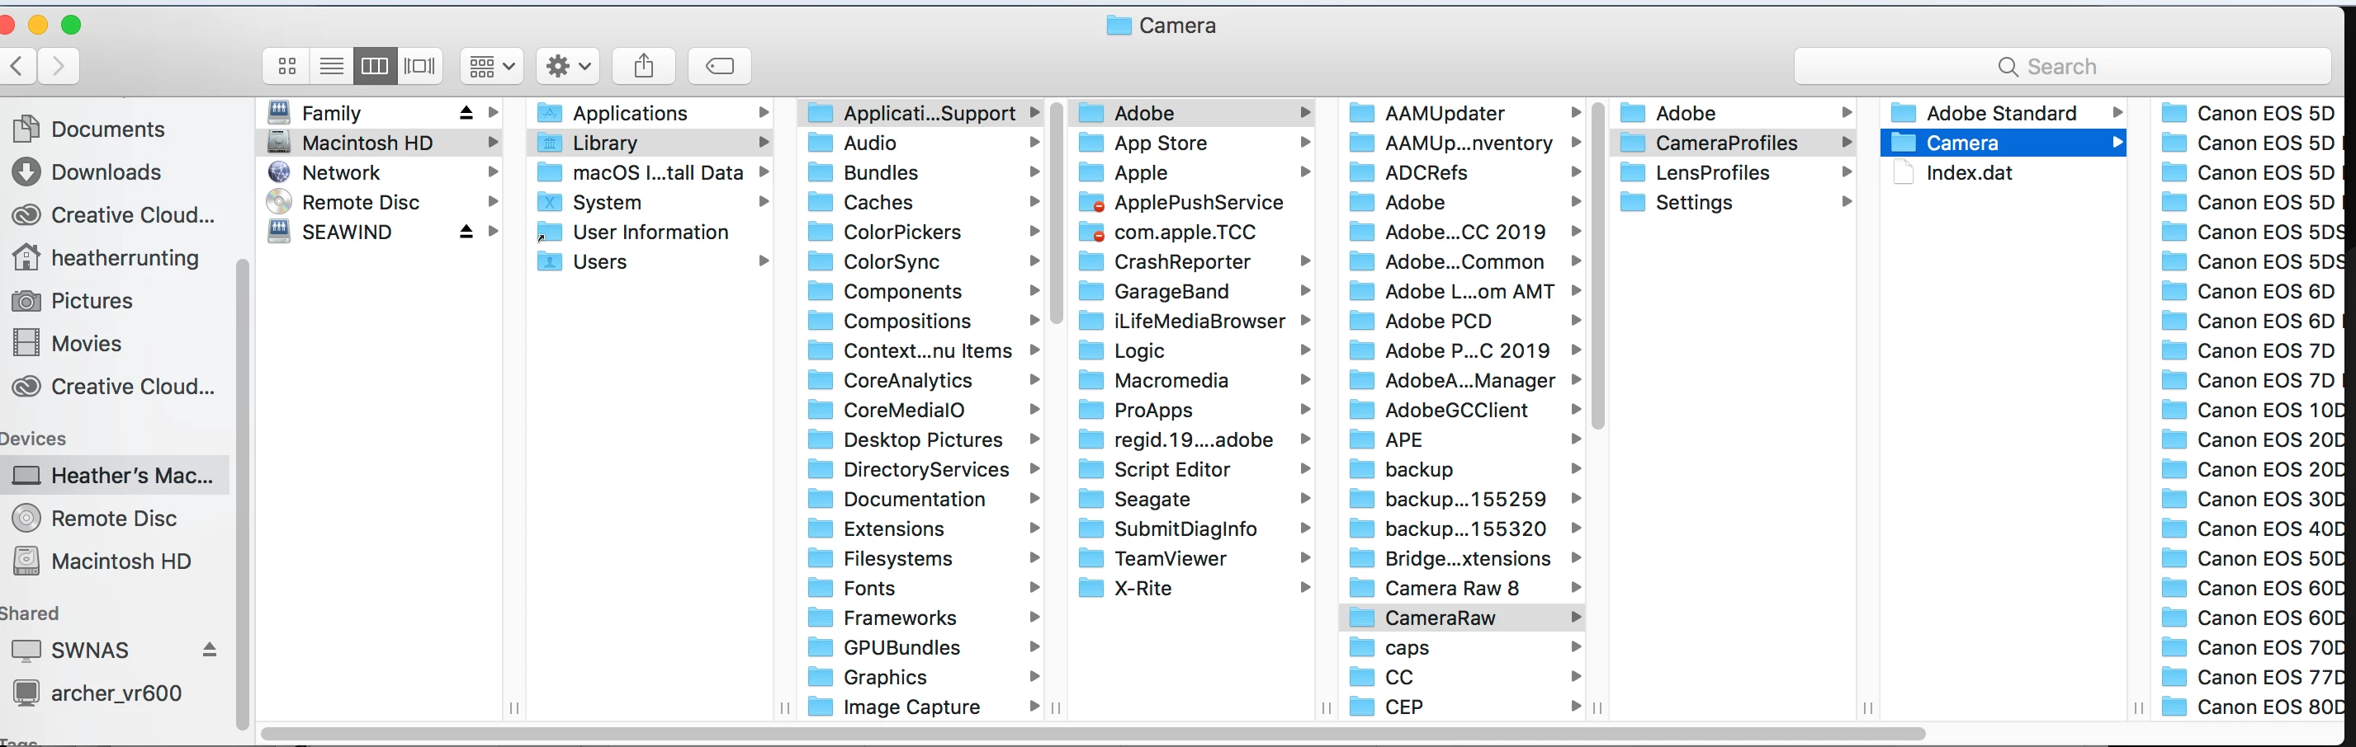
Task: Select column view button in toolbar
Action: (x=375, y=66)
